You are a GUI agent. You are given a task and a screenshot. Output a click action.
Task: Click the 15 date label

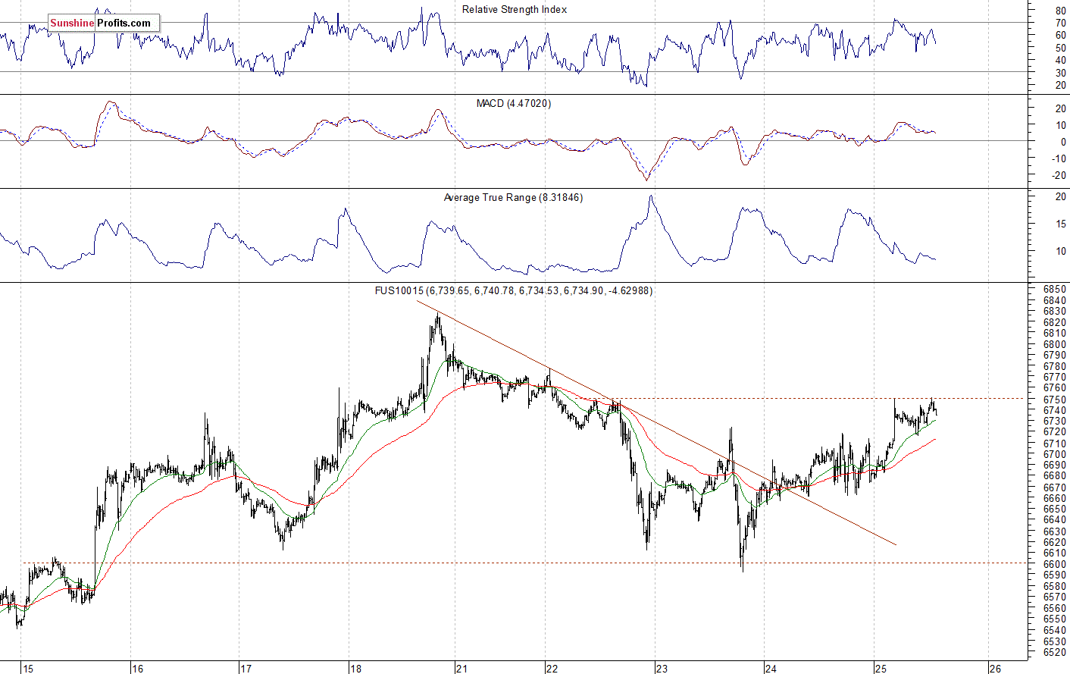coord(28,669)
